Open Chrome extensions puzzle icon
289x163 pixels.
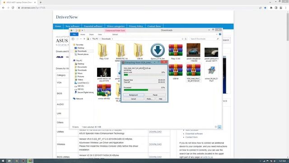[271, 8]
